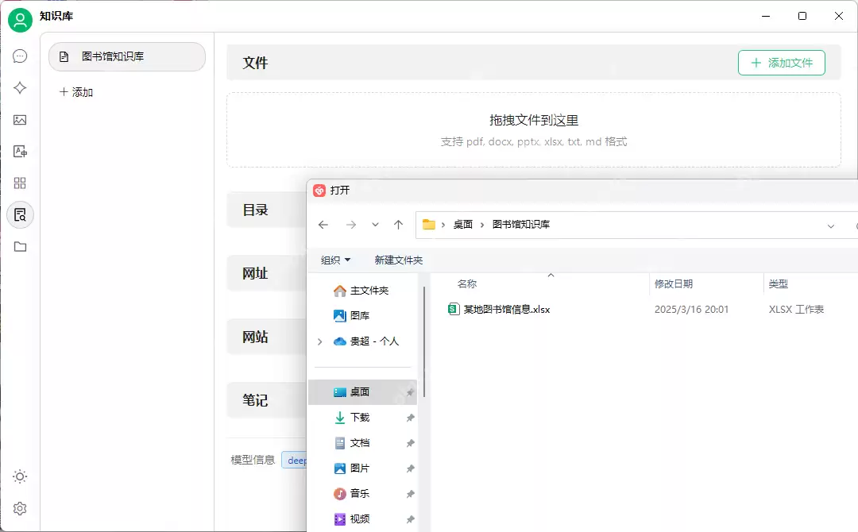Open the theme settings icon at bottom
The image size is (858, 532).
20,476
